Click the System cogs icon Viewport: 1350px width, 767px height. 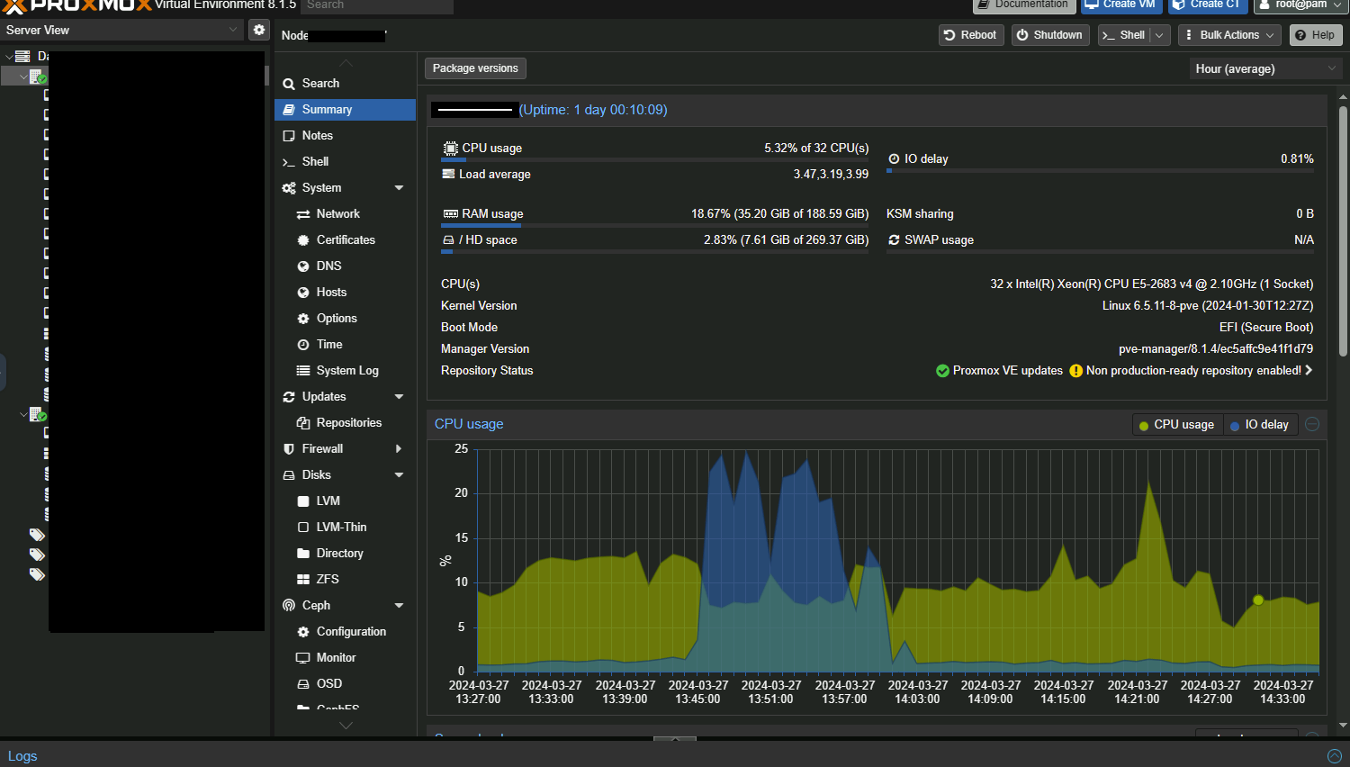pyautogui.click(x=289, y=188)
